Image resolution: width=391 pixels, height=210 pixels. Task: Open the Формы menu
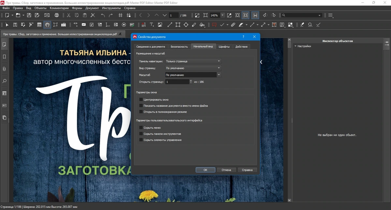[x=77, y=8]
